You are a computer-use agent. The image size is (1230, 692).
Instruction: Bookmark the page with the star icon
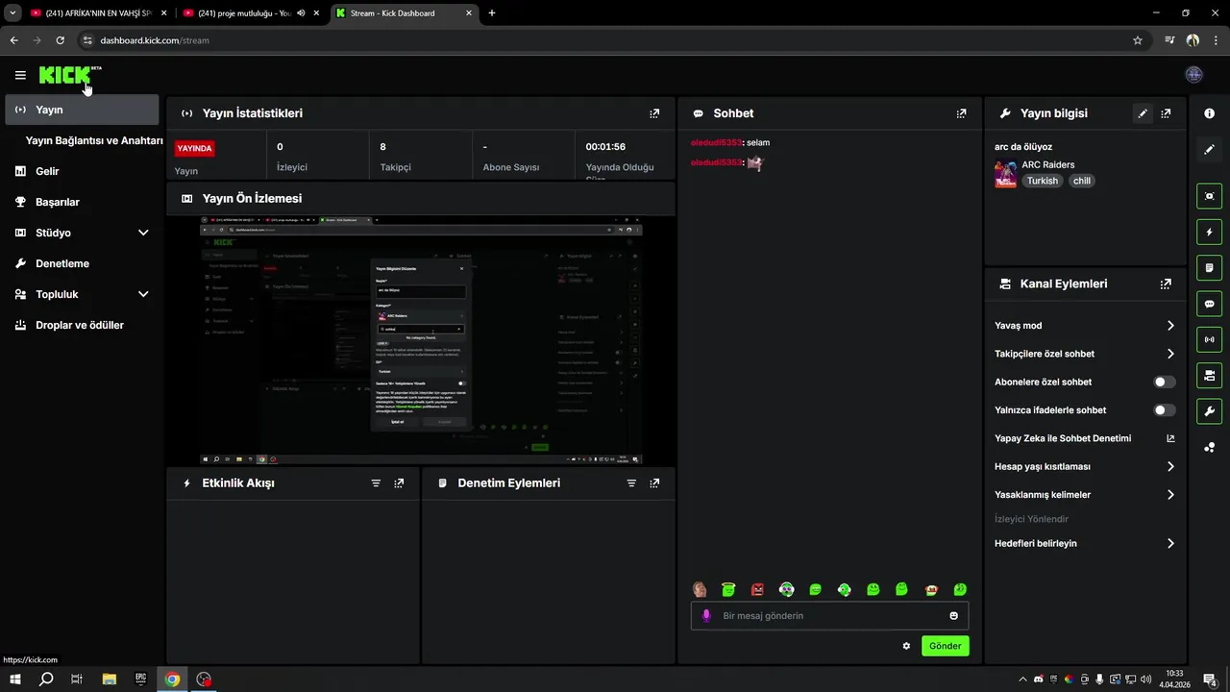point(1138,40)
